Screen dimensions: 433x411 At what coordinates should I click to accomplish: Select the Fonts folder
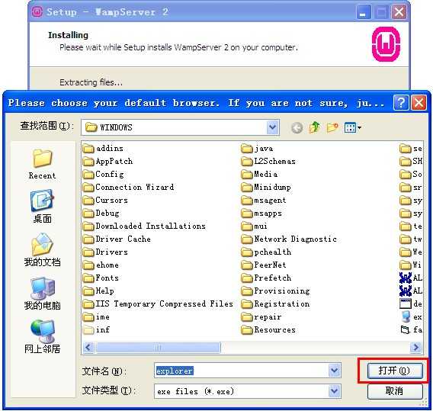[x=101, y=278]
